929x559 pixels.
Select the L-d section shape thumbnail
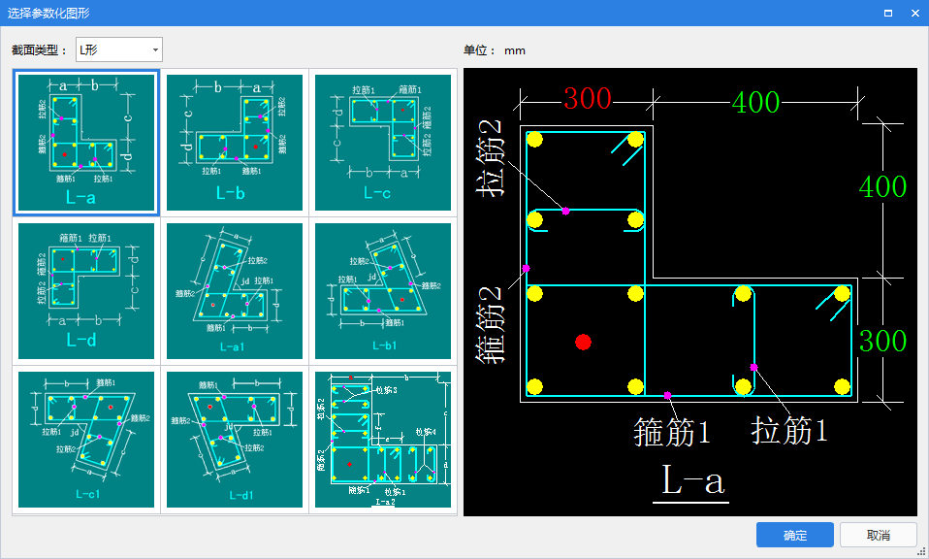point(86,291)
